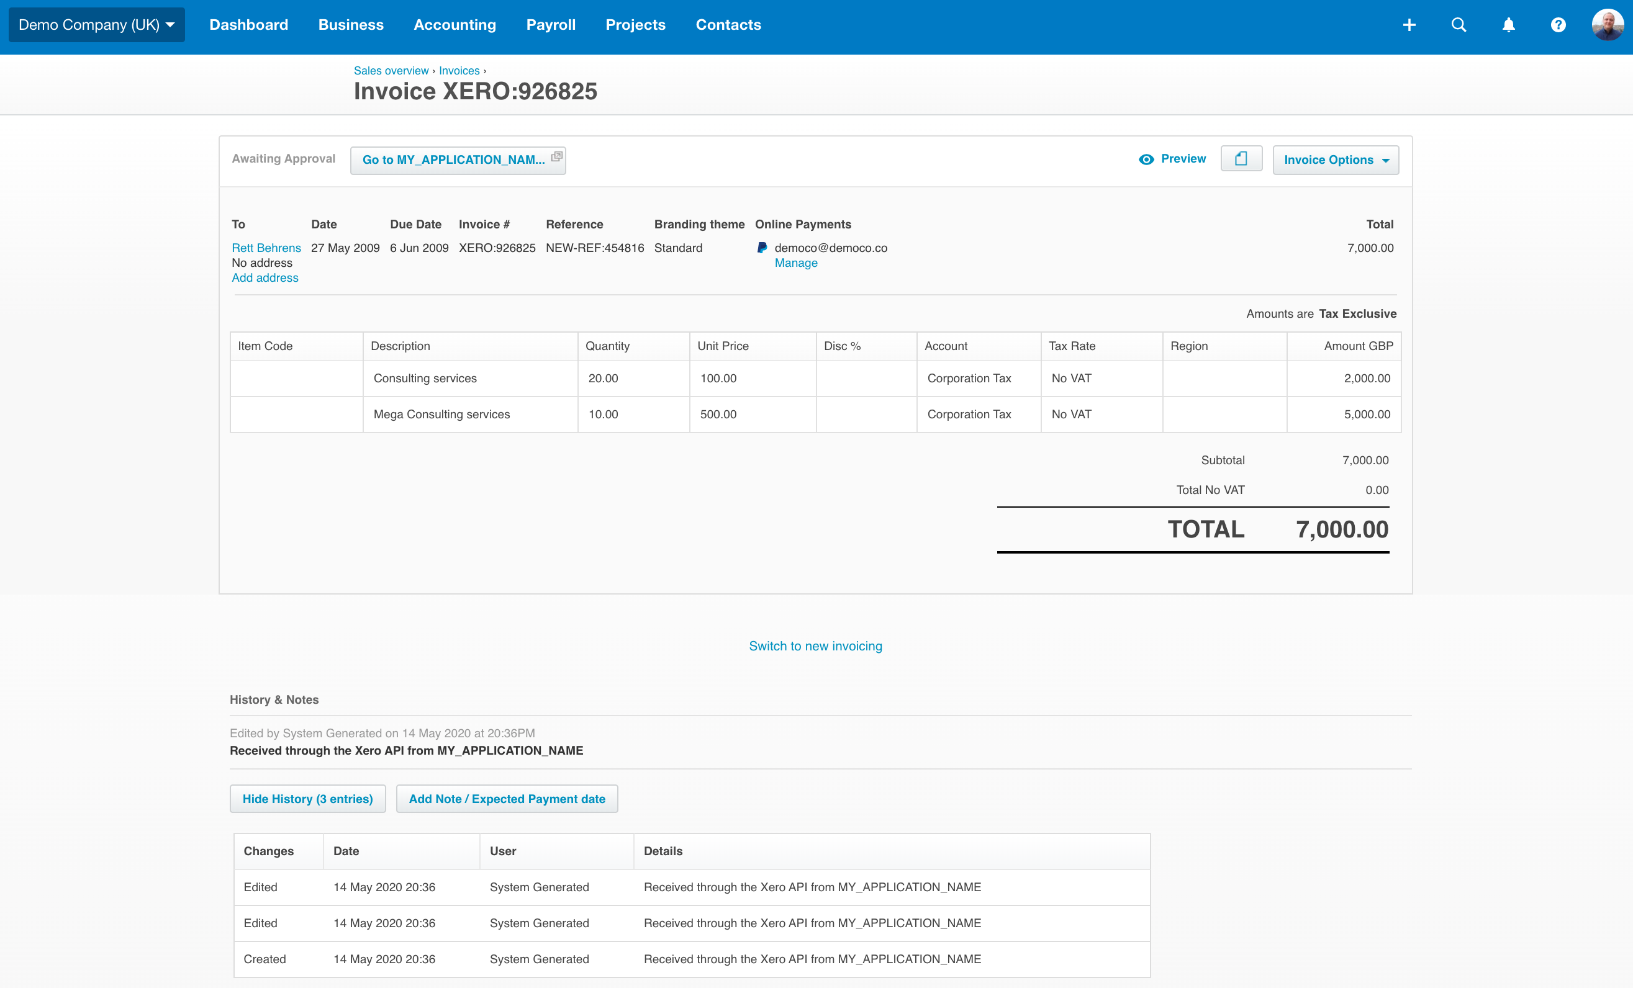1633x988 pixels.
Task: Click the 10.00 quantity cell
Action: (633, 415)
